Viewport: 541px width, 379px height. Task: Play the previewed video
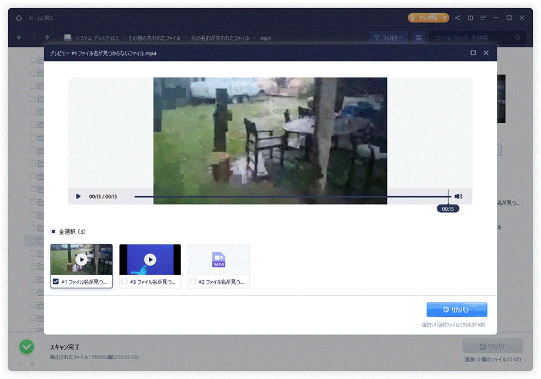[x=78, y=196]
